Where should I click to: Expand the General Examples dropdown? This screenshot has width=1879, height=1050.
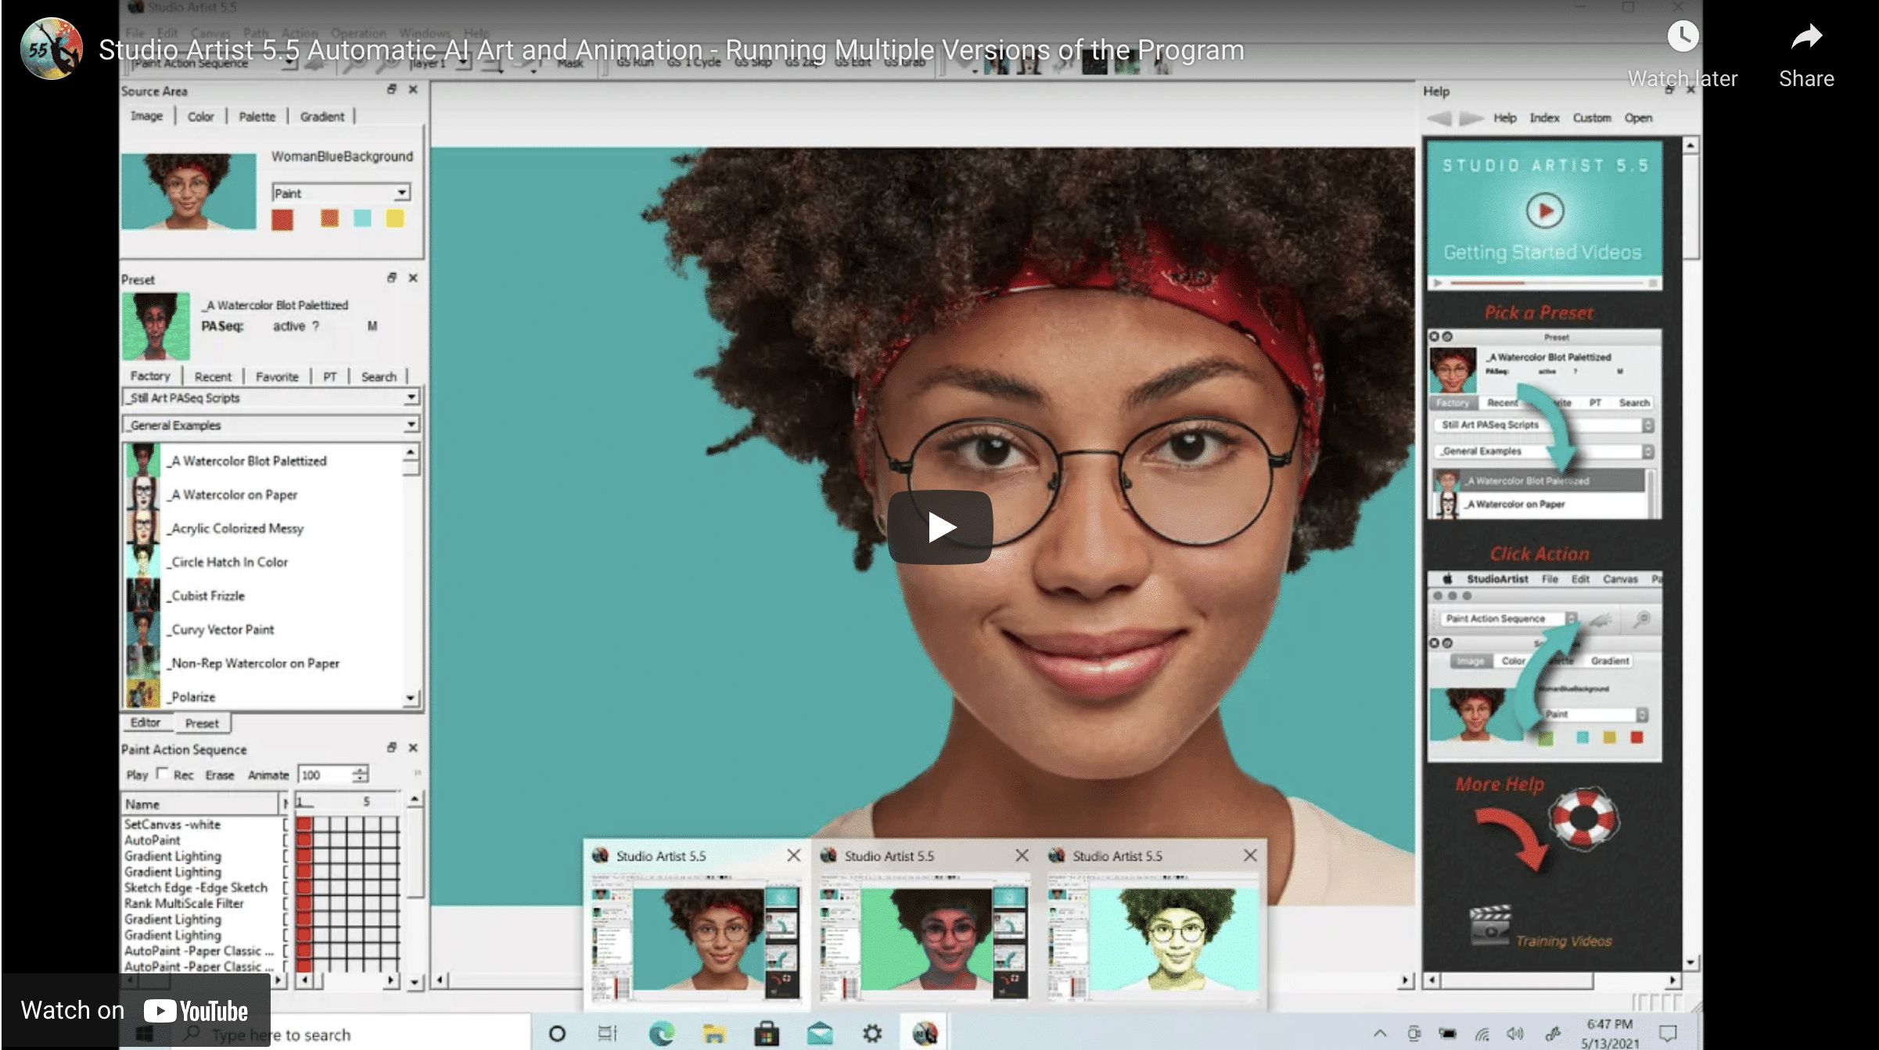411,424
